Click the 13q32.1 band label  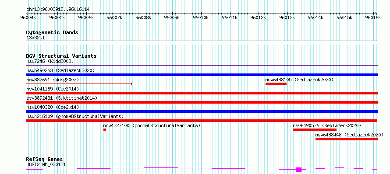(x=35, y=38)
